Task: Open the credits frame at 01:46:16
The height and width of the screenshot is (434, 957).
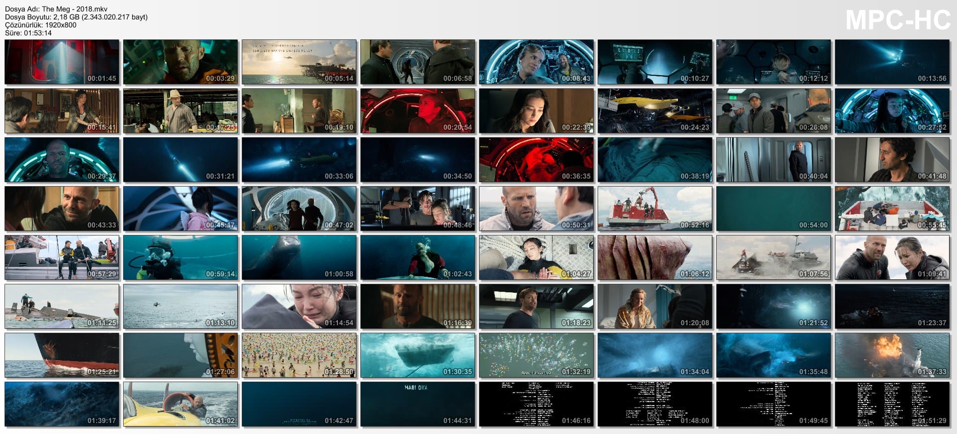Action: (536, 404)
